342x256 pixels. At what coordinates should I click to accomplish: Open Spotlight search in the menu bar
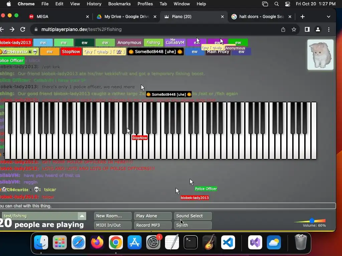pyautogui.click(x=276, y=4)
